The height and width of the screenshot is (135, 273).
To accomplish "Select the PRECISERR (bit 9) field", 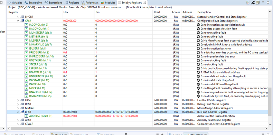I will pos(39,53).
